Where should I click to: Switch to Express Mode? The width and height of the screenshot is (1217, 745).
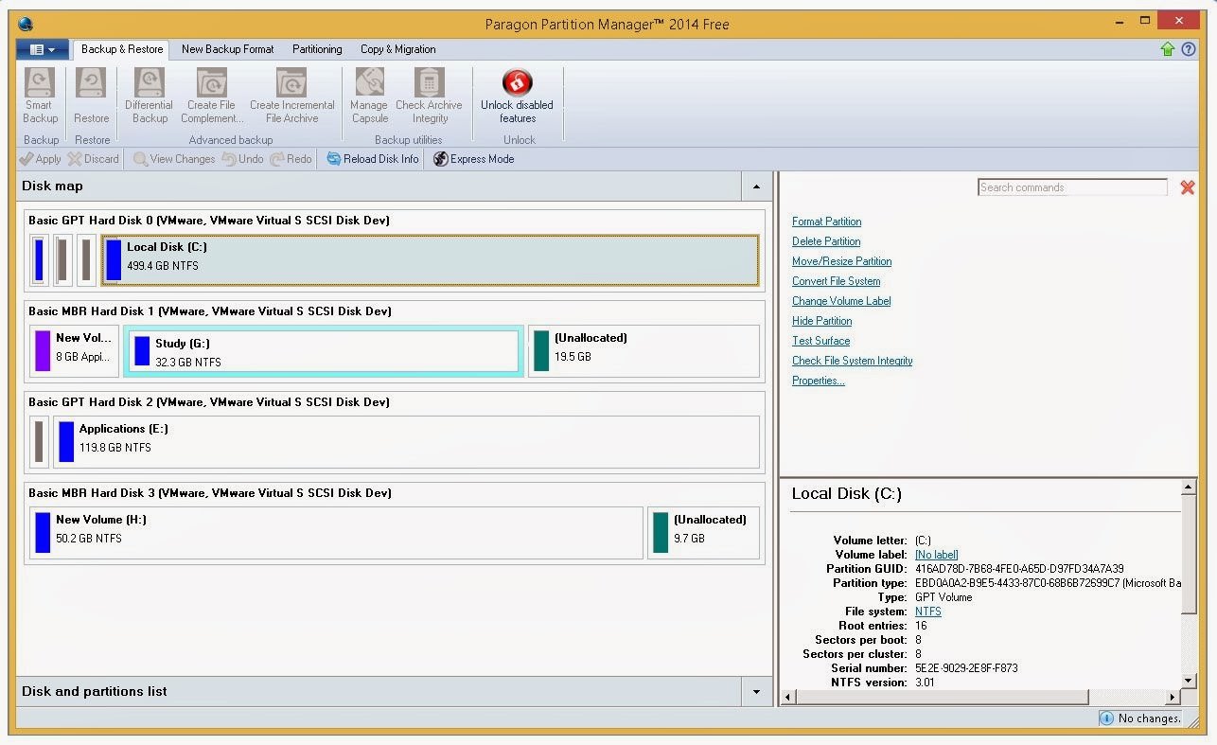[474, 159]
